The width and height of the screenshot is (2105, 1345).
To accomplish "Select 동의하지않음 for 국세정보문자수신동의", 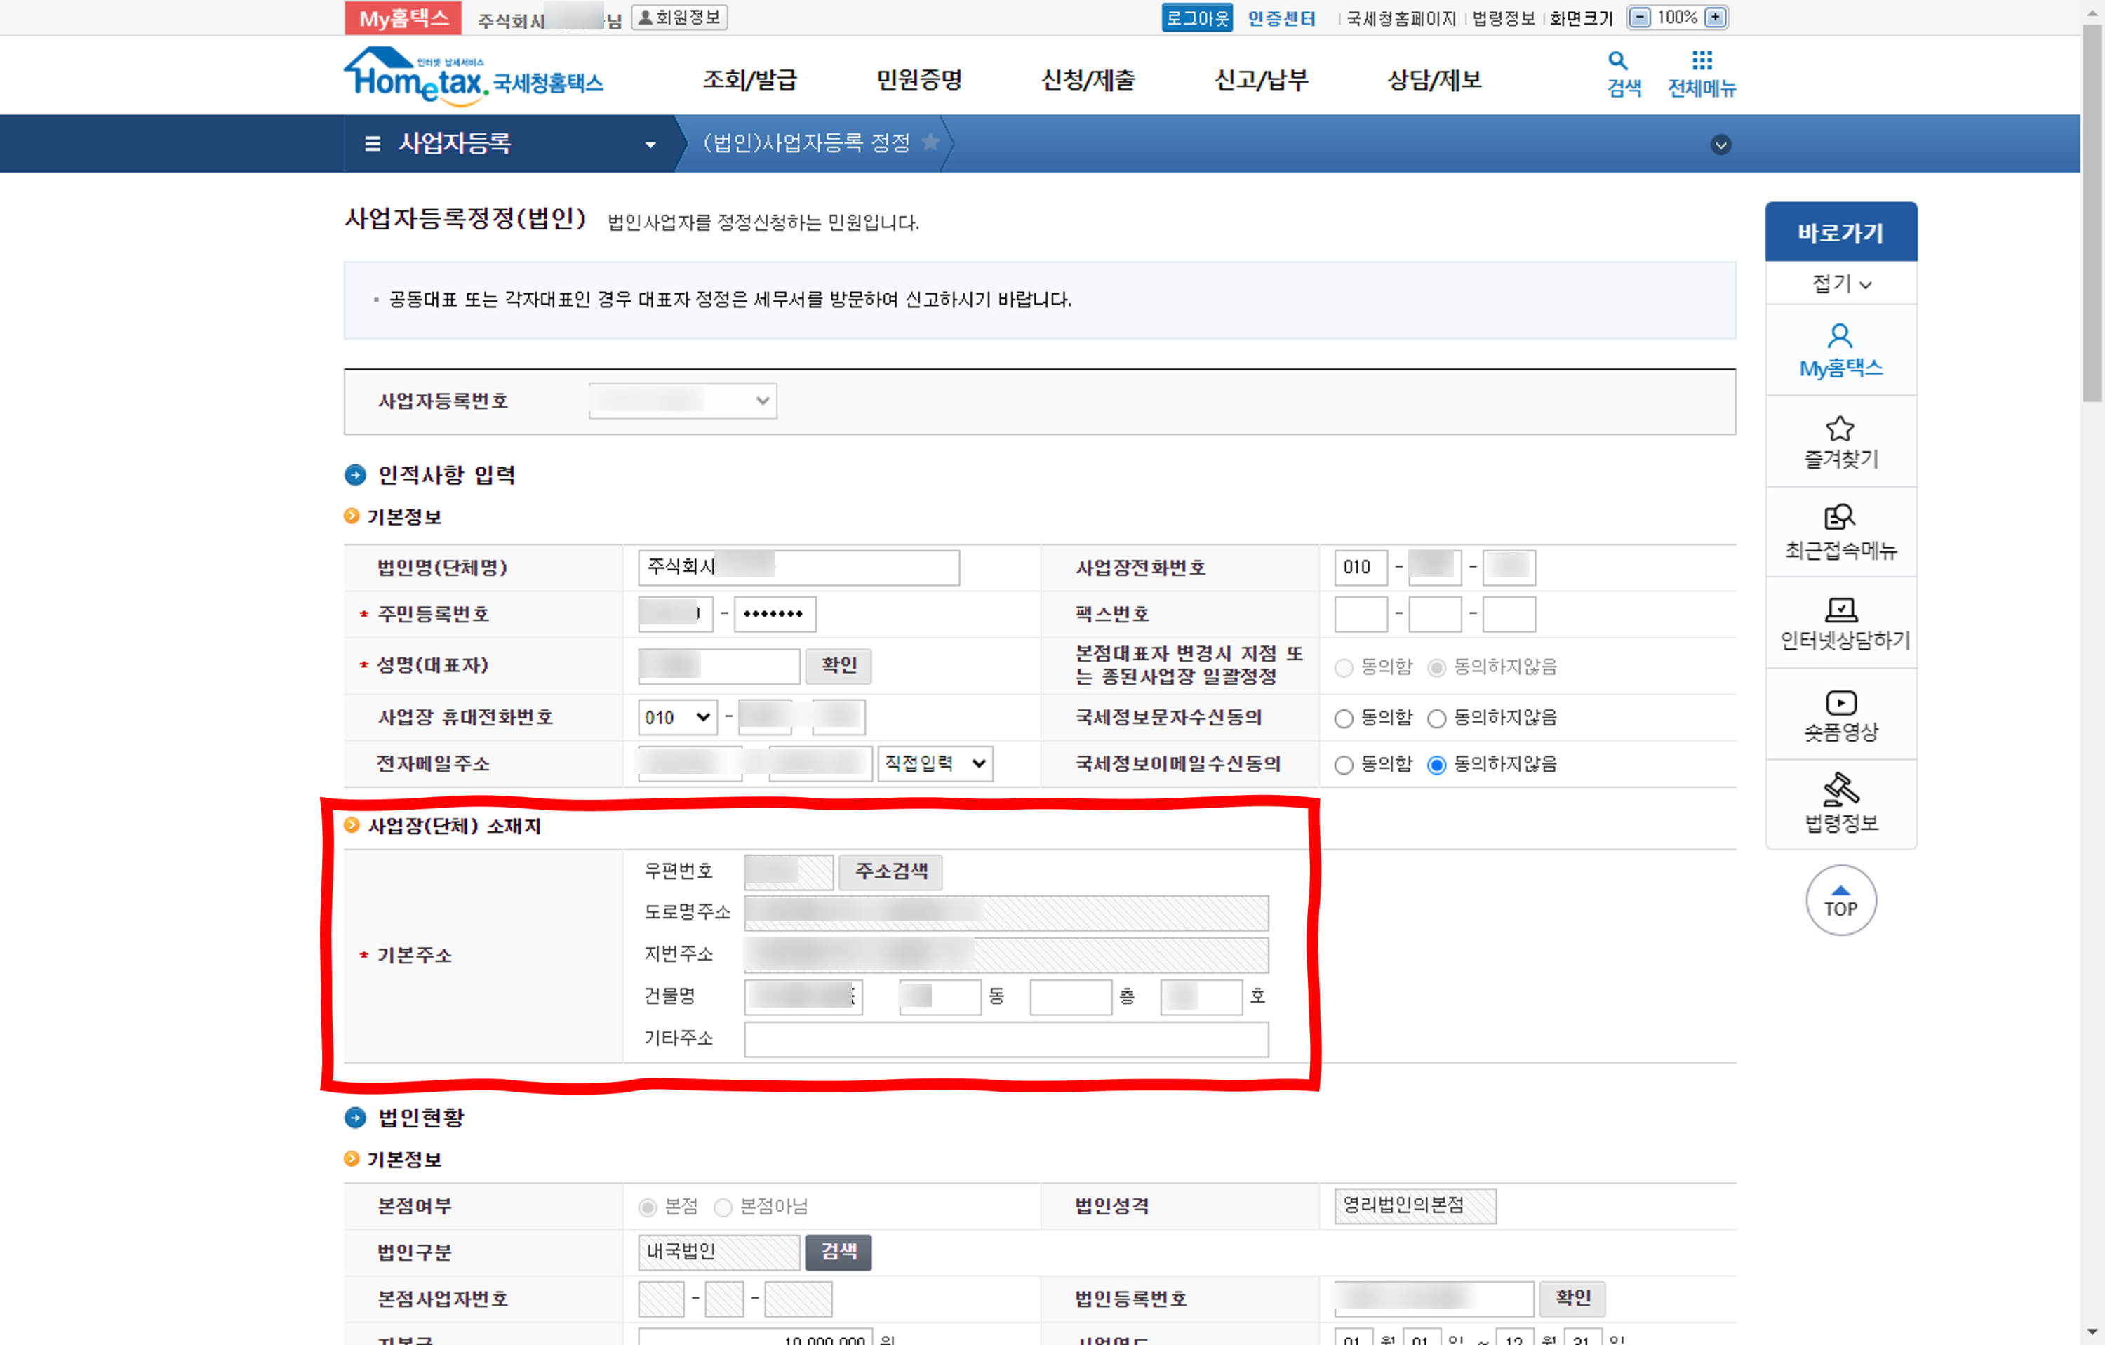I will pyautogui.click(x=1436, y=718).
